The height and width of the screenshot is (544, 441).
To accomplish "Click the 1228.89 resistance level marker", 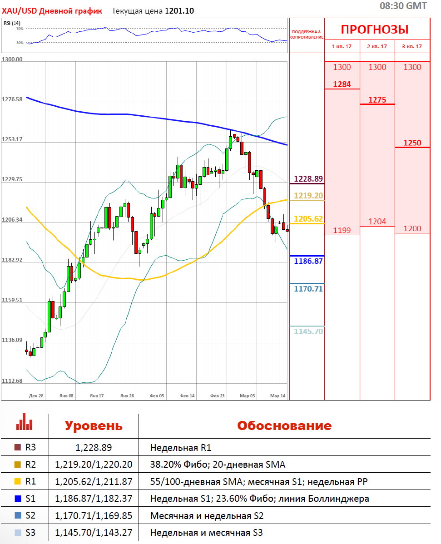I will click(x=308, y=179).
